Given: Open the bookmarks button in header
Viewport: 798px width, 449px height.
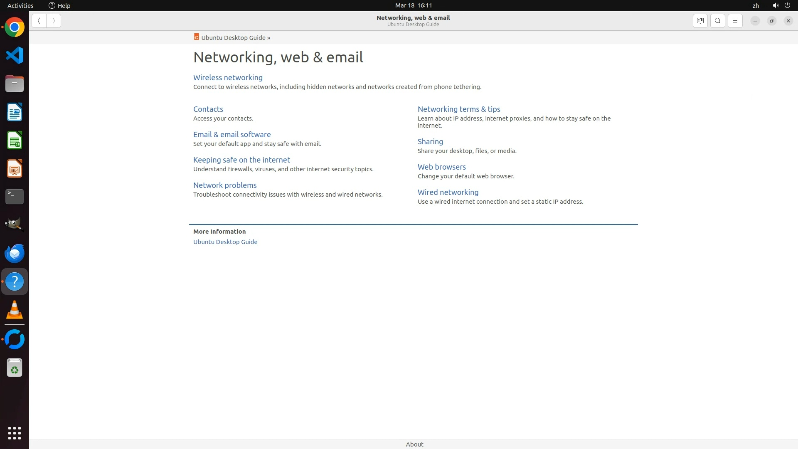Looking at the screenshot, I should tap(700, 21).
